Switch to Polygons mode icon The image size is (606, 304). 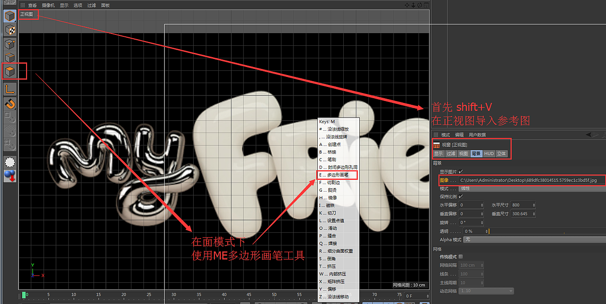coord(9,72)
